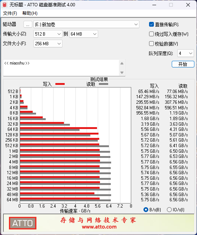
Task: Click the gray 读取 legend swatch
Action: (103, 84)
